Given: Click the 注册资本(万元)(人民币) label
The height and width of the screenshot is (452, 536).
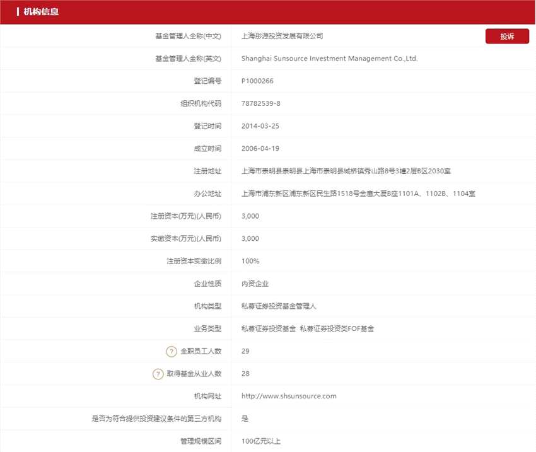Looking at the screenshot, I should pyautogui.click(x=186, y=216).
